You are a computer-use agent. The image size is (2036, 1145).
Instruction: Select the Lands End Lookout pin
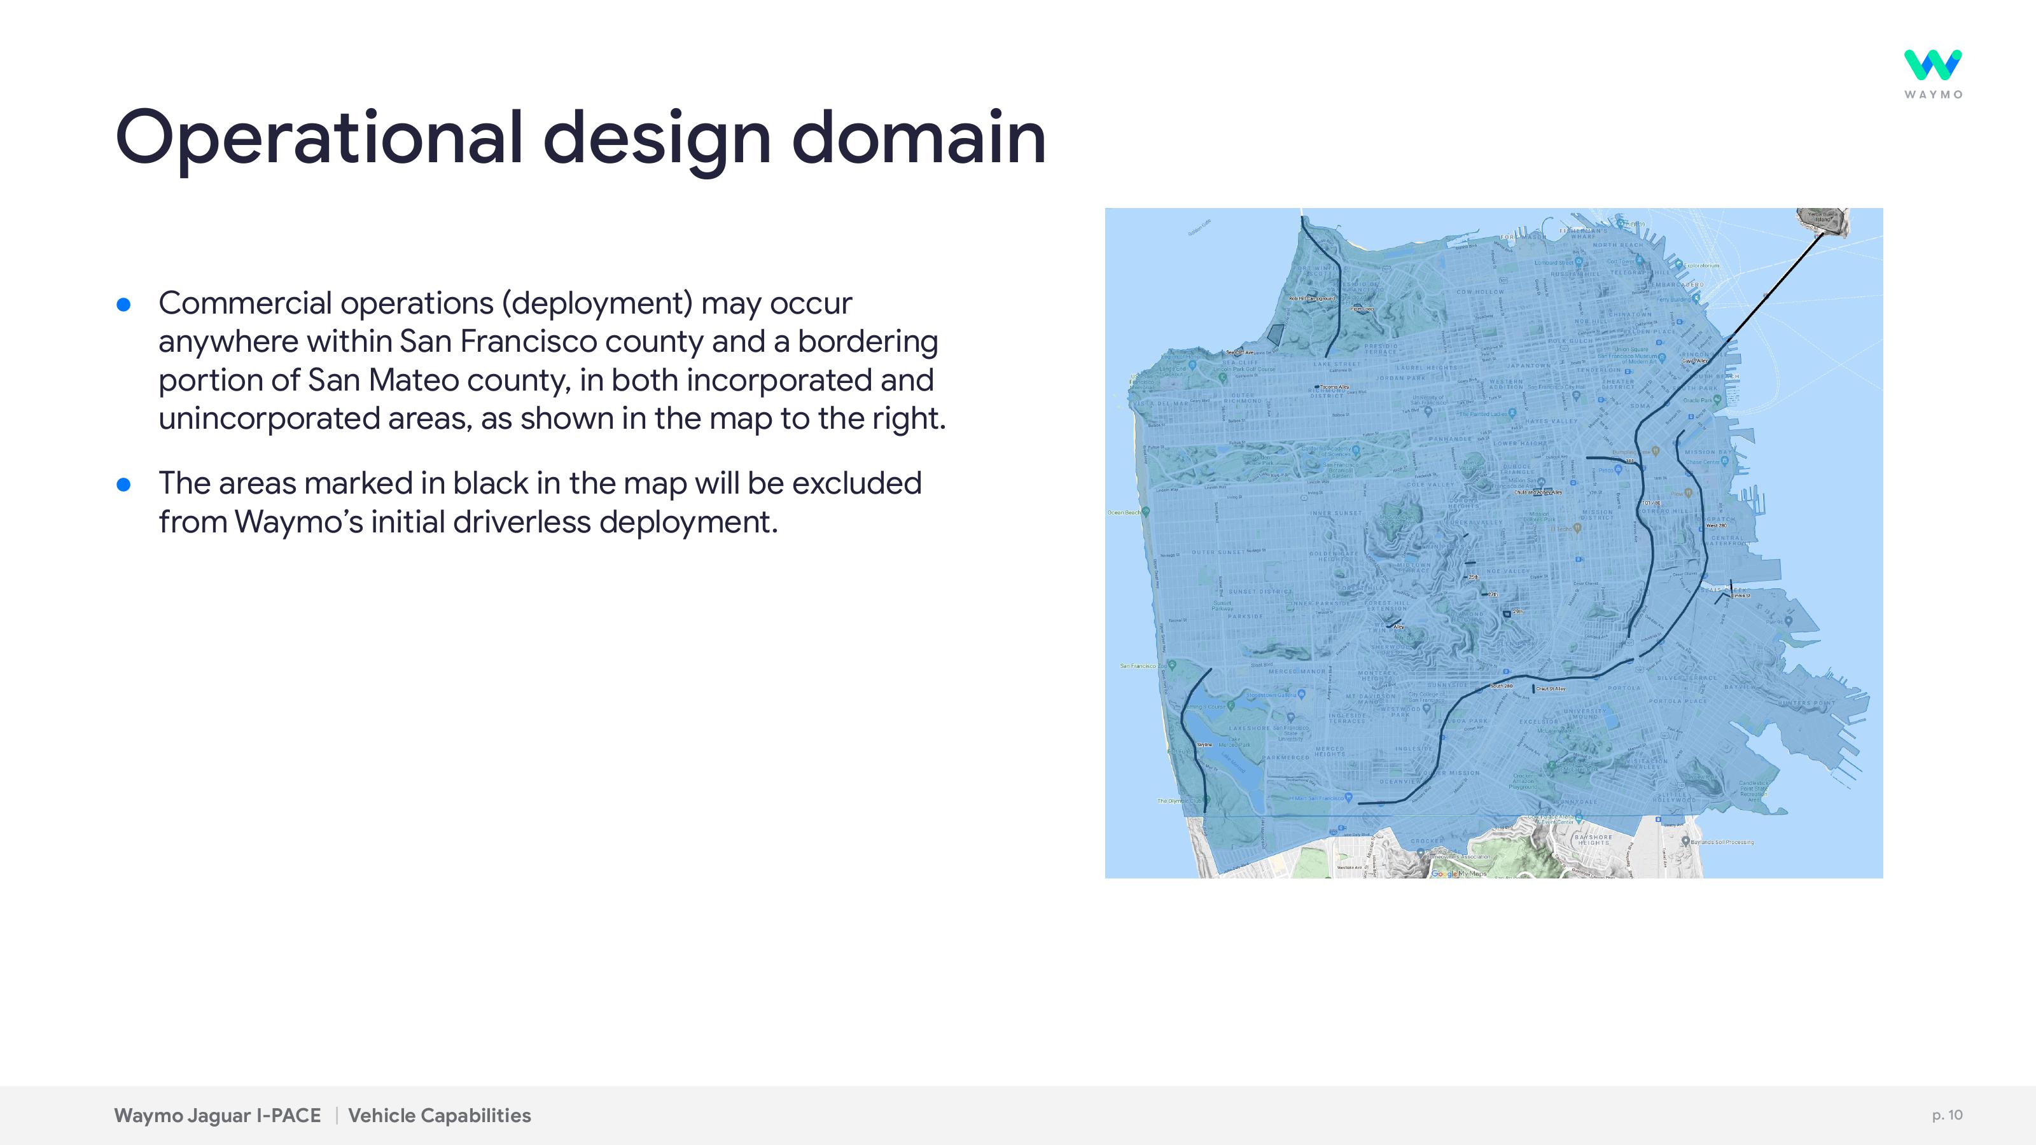(1192, 366)
